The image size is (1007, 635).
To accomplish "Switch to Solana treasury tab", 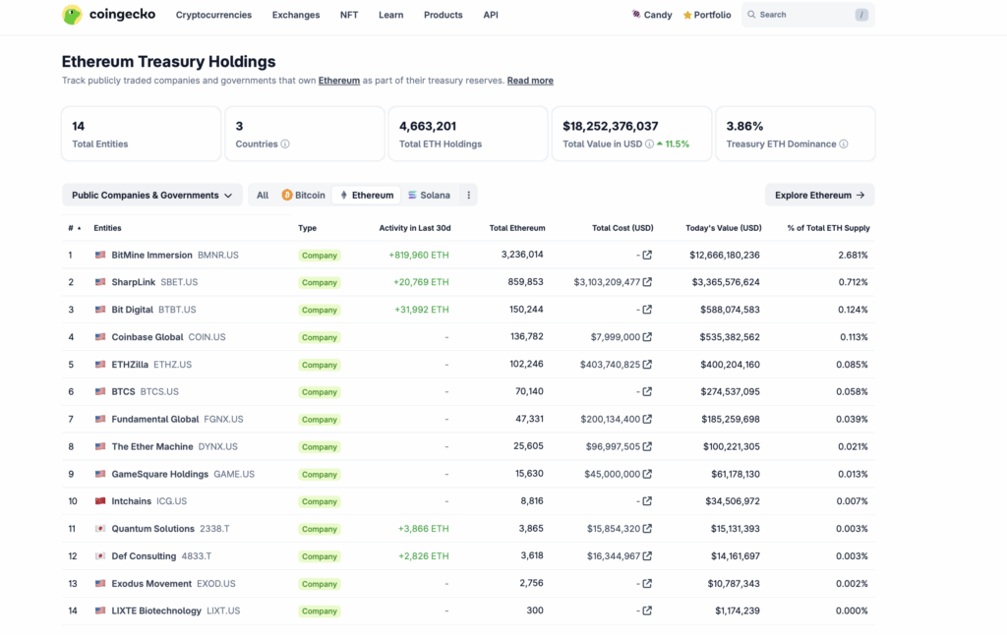I will point(429,196).
